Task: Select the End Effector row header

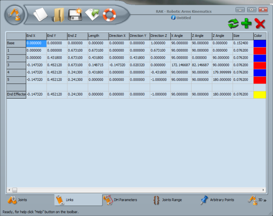Action: pyautogui.click(x=16, y=95)
